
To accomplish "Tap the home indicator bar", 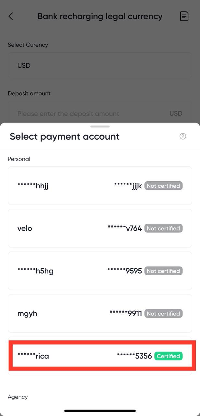I will coord(100,411).
